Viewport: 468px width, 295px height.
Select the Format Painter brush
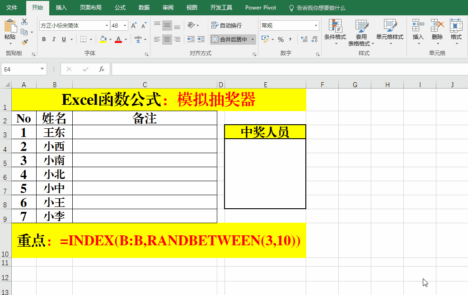24,42
